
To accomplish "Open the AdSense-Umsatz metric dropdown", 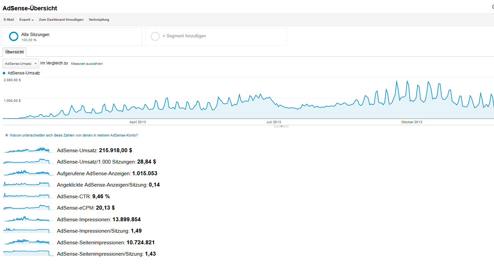I will click(x=21, y=63).
